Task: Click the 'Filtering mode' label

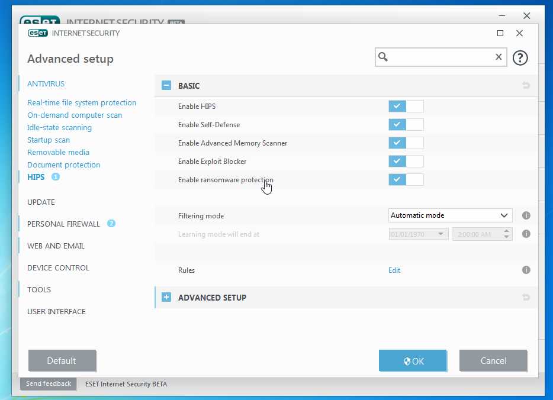Action: click(201, 216)
